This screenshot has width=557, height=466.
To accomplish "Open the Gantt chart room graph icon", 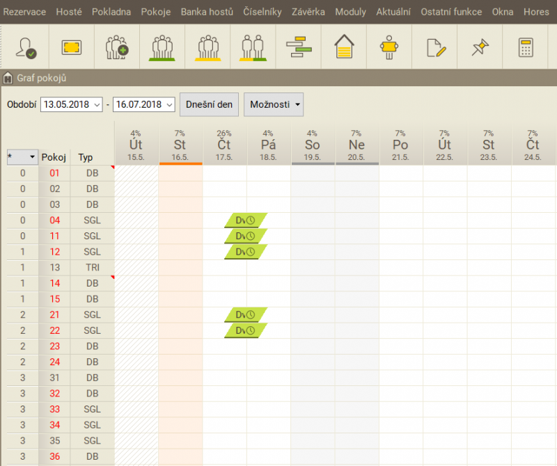I will click(x=299, y=47).
